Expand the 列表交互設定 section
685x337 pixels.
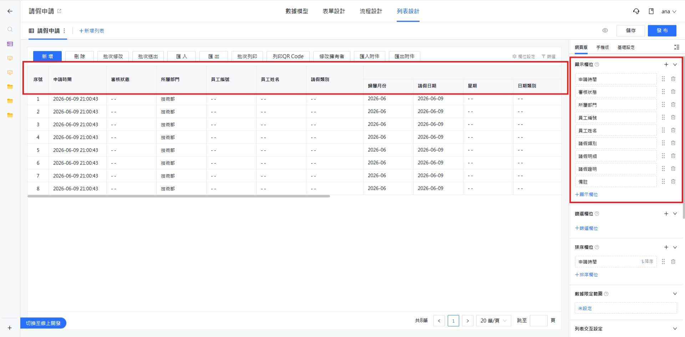675,329
